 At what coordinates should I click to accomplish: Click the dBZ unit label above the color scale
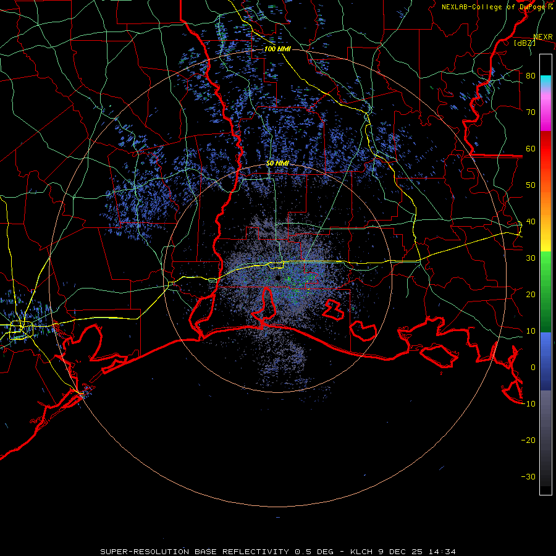click(x=524, y=43)
